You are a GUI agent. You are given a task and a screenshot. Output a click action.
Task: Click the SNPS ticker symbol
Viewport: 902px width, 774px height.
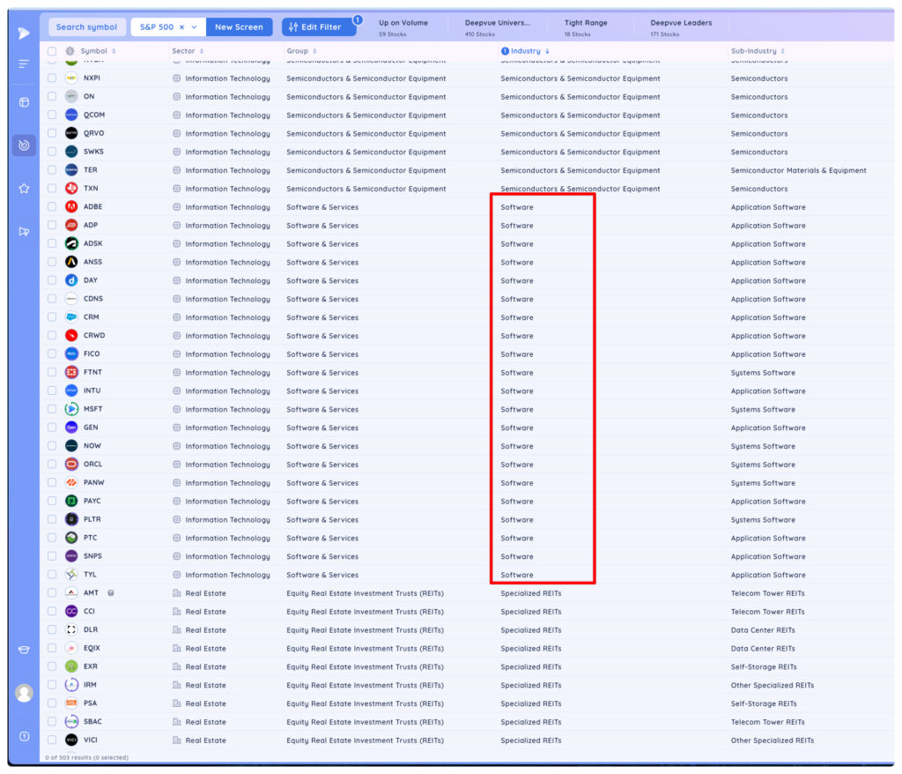tap(92, 555)
